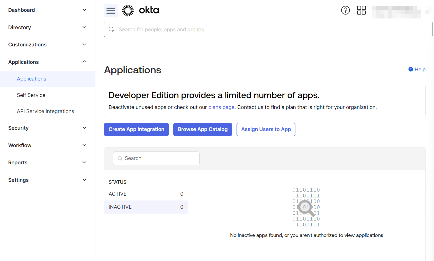
Task: Open the help question mark icon
Action: (345, 10)
